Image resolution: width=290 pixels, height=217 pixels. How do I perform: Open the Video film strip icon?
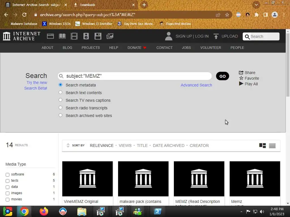click(x=74, y=36)
